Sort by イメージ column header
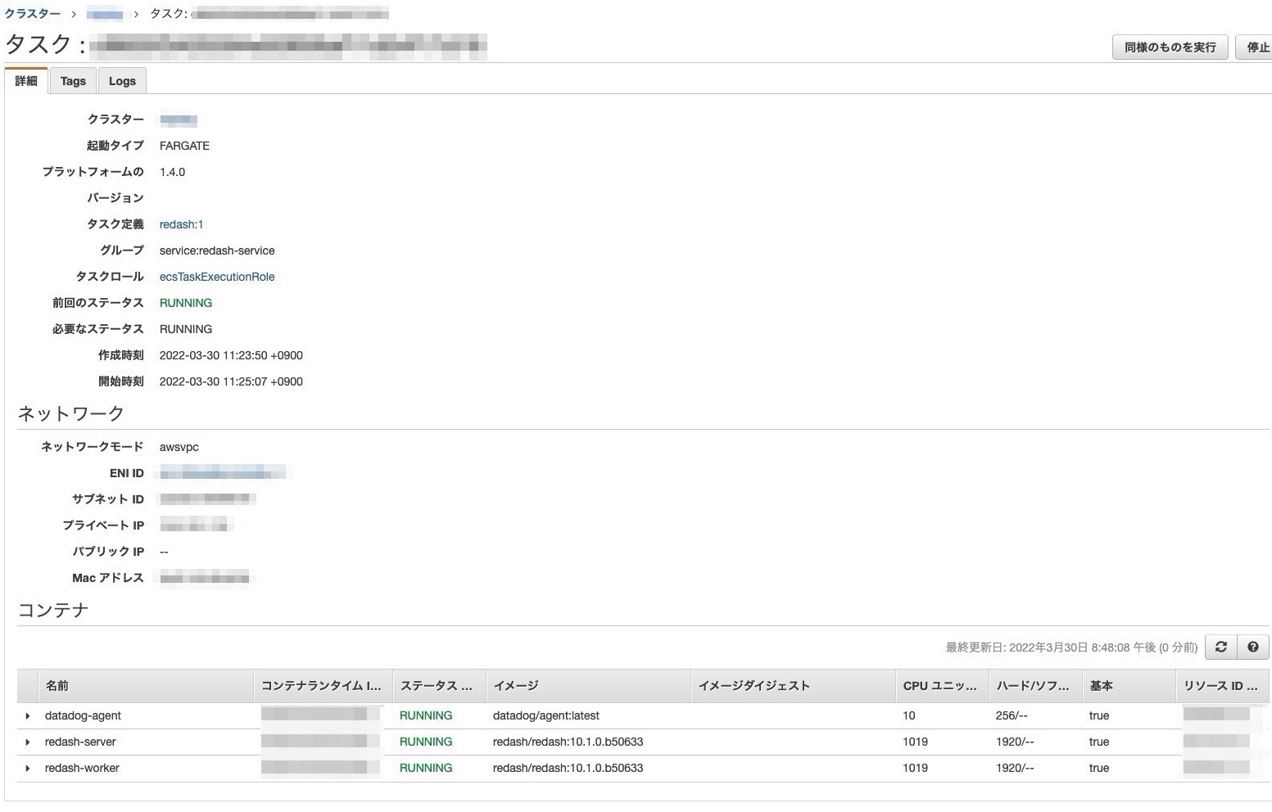Image resolution: width=1272 pixels, height=812 pixels. pyautogui.click(x=516, y=686)
